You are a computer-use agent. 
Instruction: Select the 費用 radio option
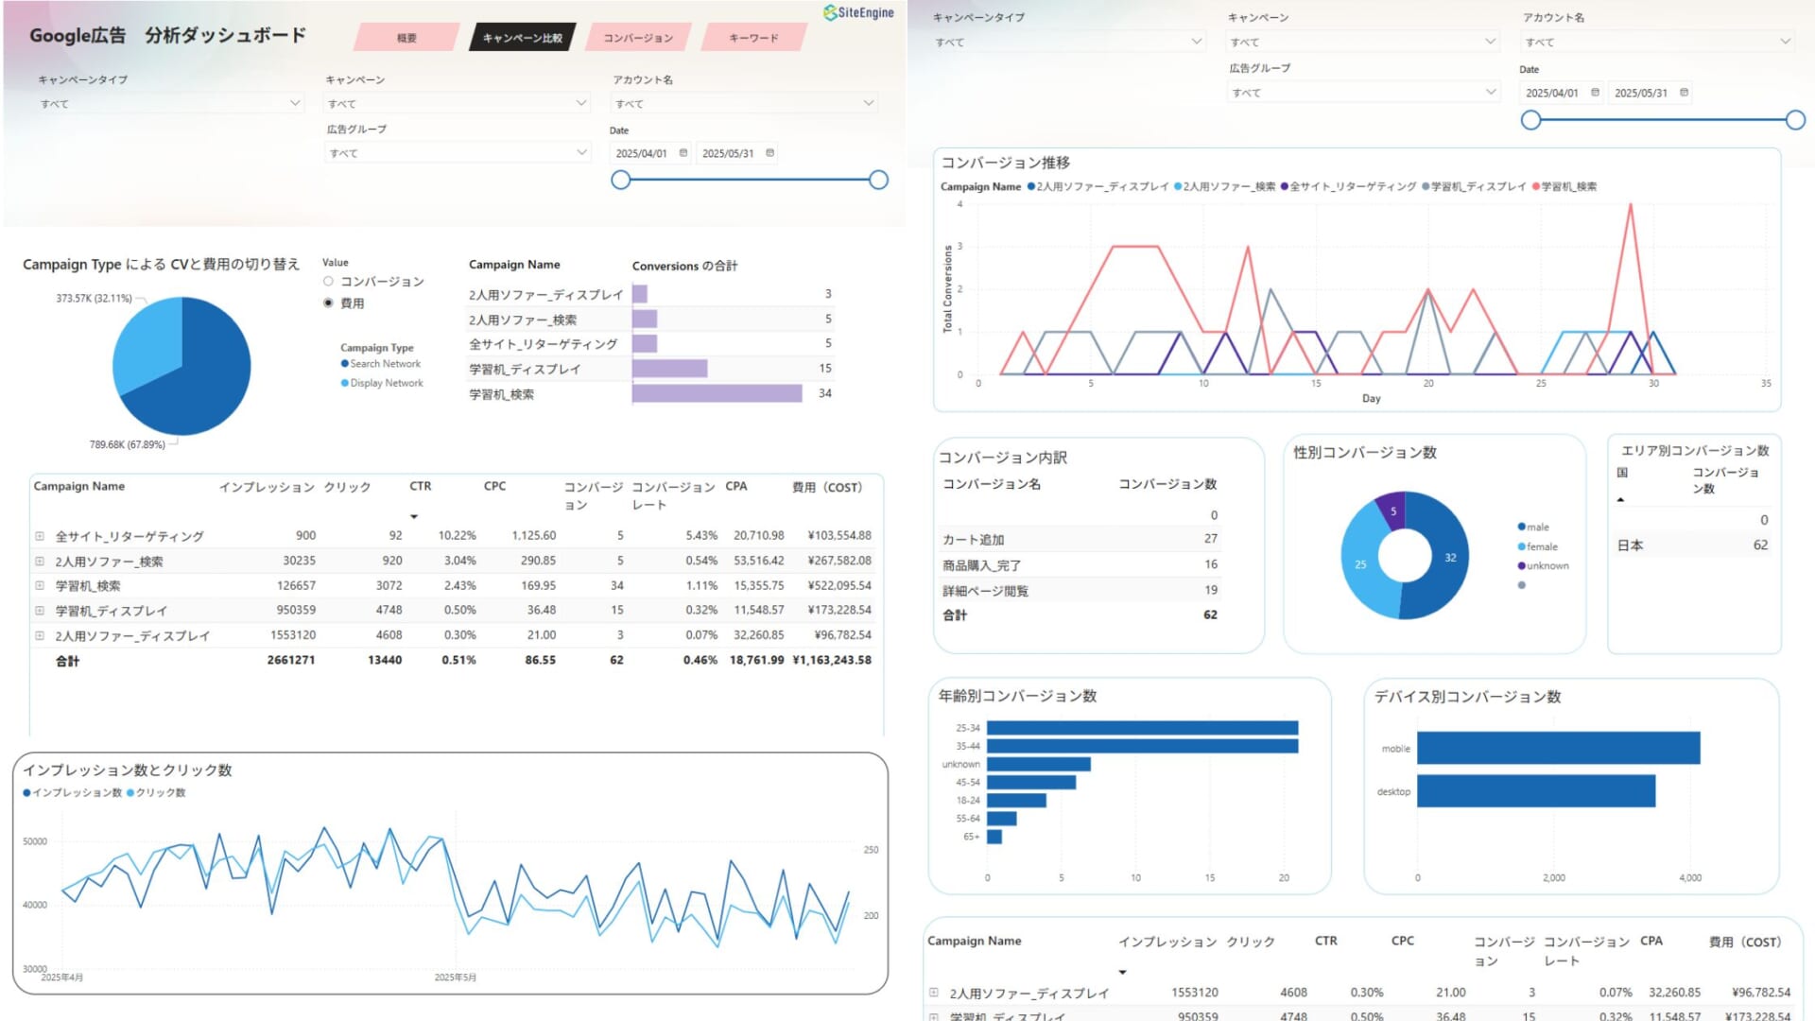point(328,303)
